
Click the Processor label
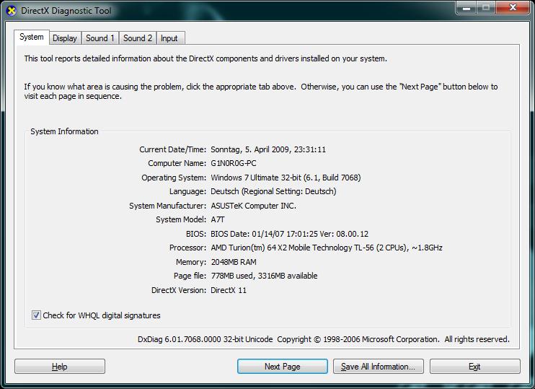[x=188, y=248]
